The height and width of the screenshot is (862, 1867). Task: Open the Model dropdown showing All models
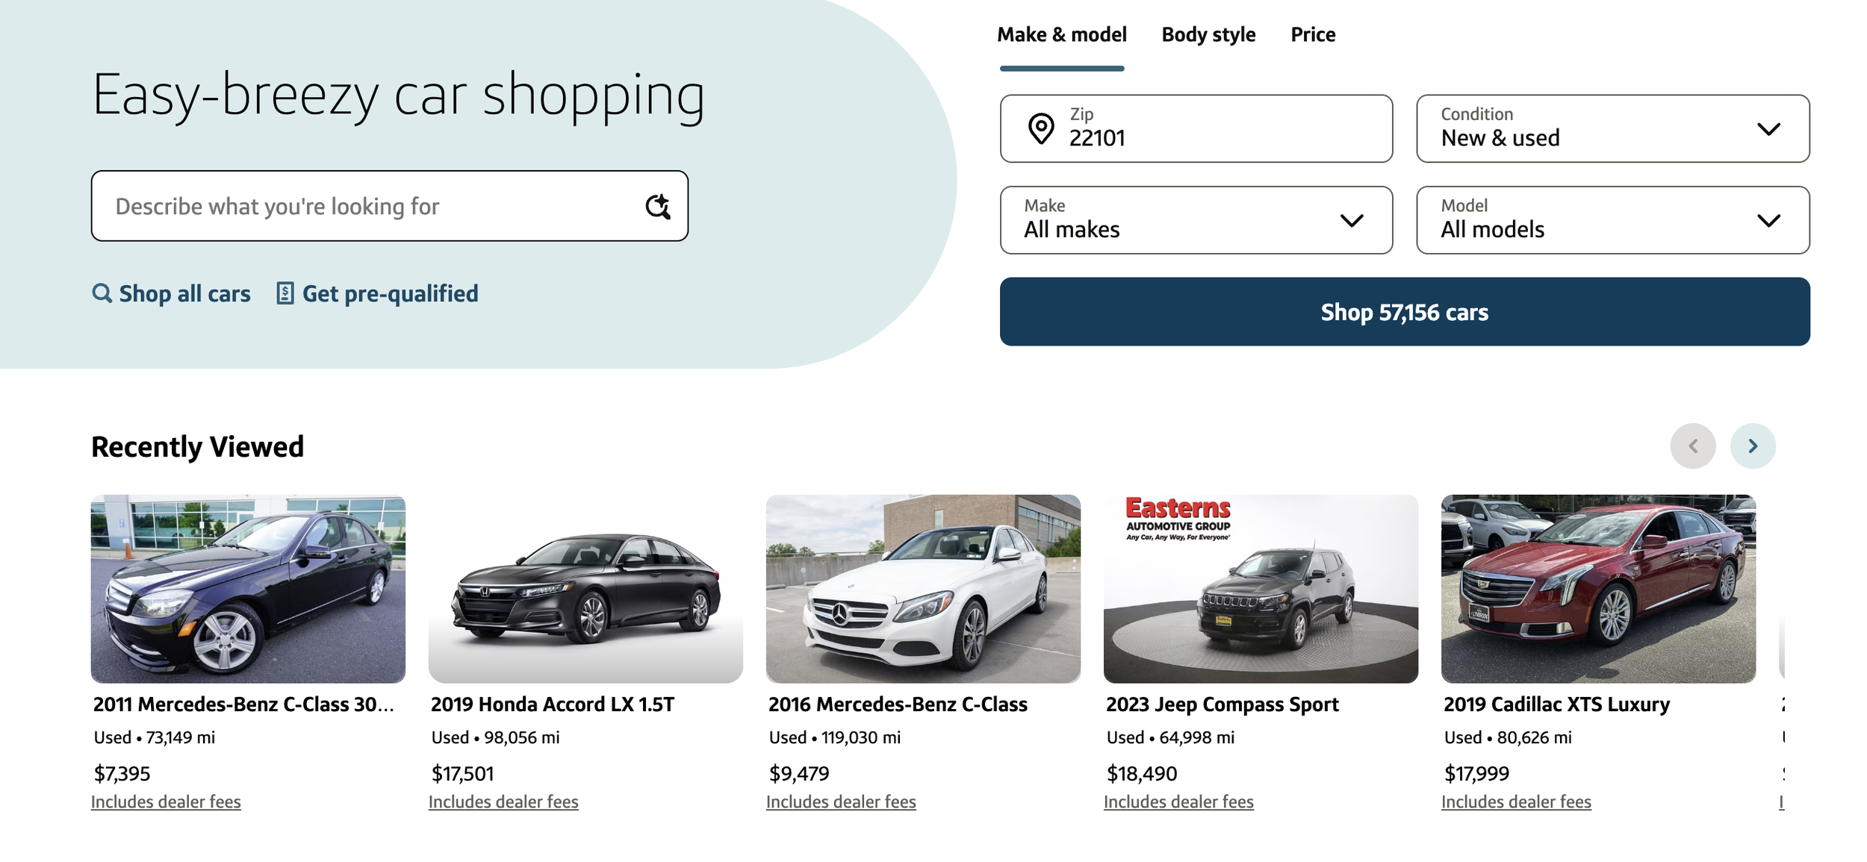tap(1612, 220)
